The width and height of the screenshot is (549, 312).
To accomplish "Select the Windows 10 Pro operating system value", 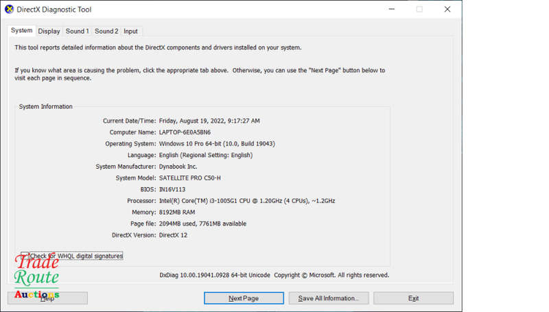I will [217, 144].
